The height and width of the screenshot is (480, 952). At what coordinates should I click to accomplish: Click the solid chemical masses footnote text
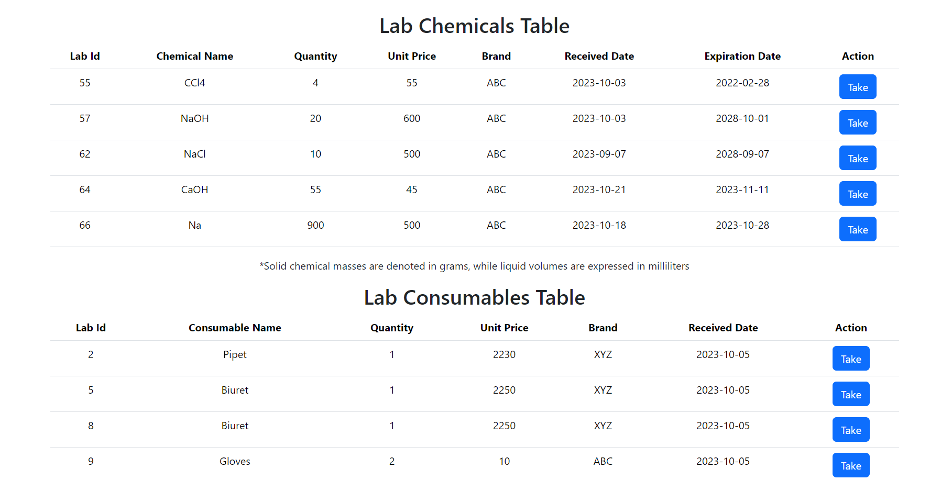pyautogui.click(x=474, y=266)
